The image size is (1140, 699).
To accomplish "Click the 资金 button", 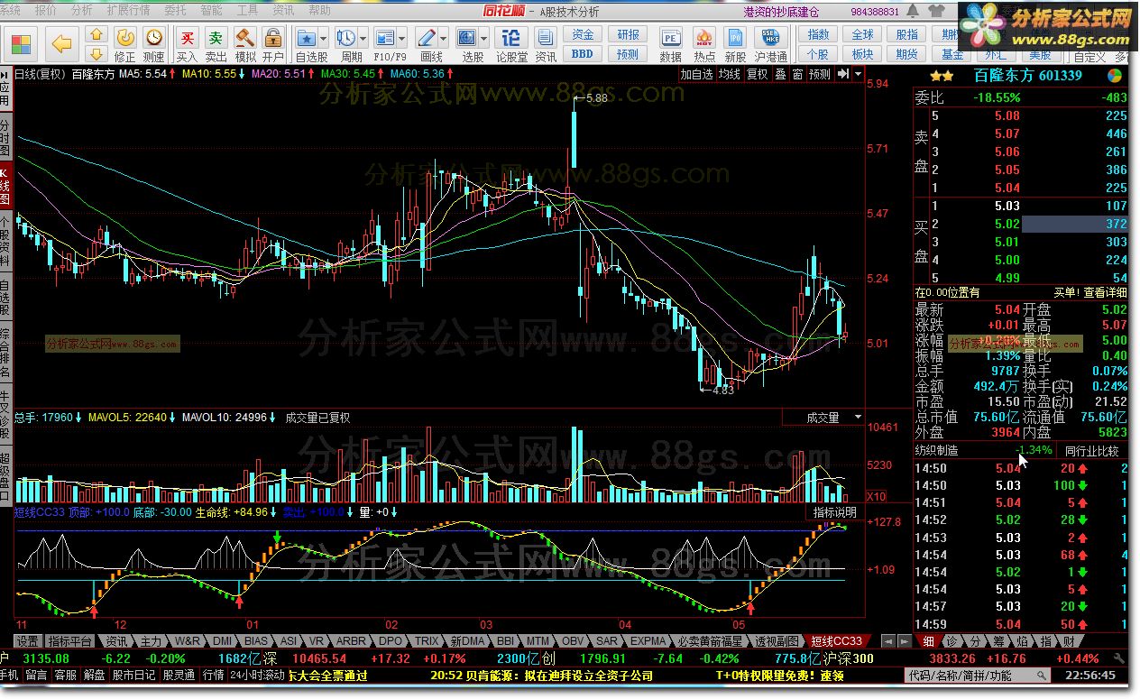I will tap(584, 34).
